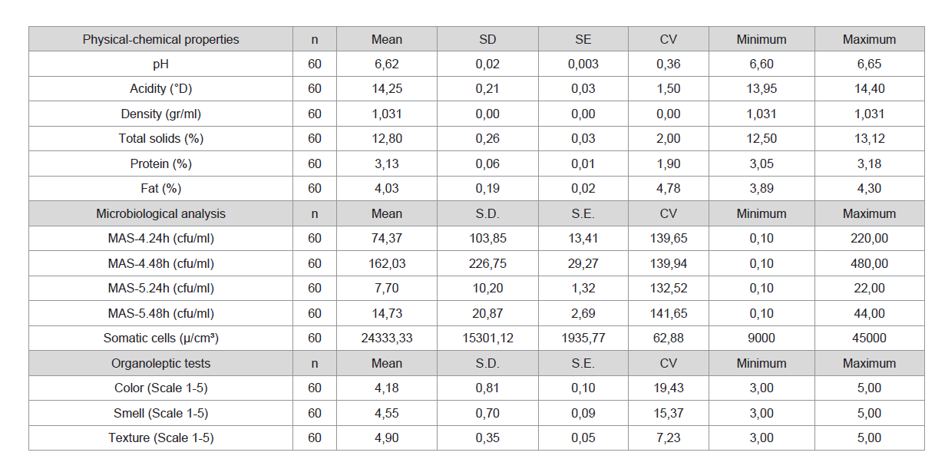
Task: Click the Total solids (%) cell
Action: click(x=160, y=139)
